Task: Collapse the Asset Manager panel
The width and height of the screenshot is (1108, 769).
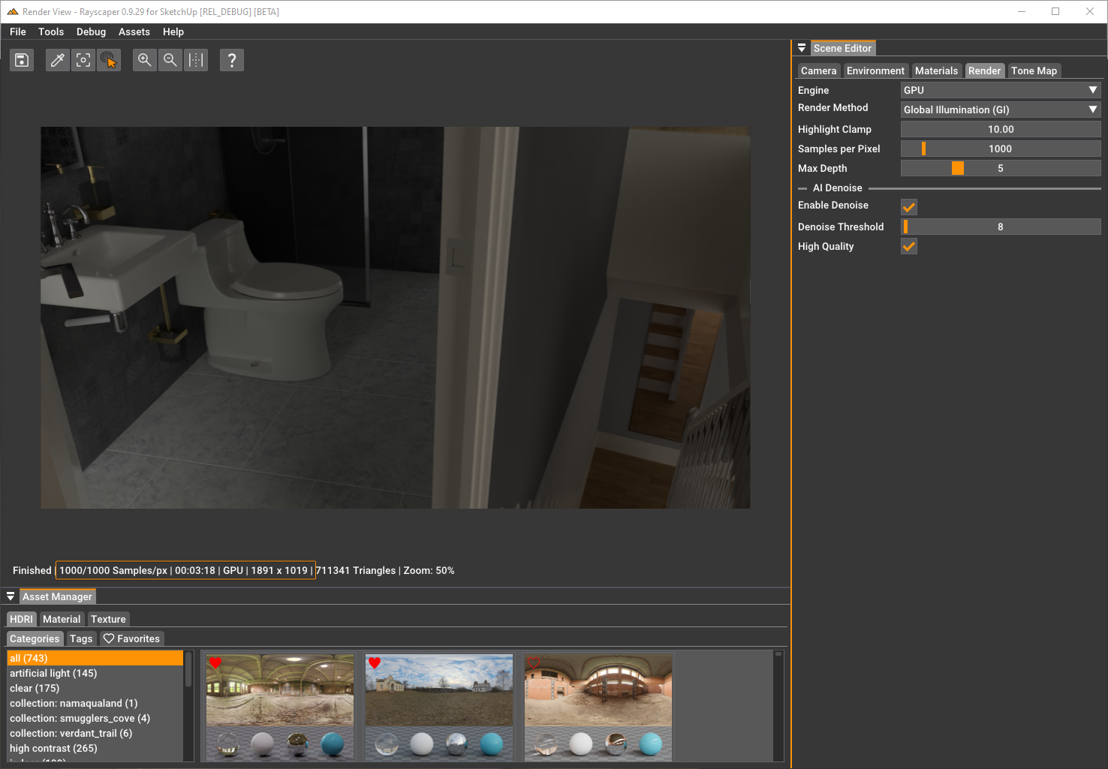Action: click(11, 596)
